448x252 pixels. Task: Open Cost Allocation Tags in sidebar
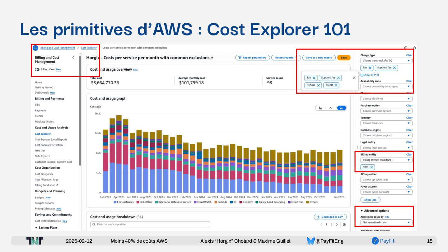pyautogui.click(x=47, y=180)
